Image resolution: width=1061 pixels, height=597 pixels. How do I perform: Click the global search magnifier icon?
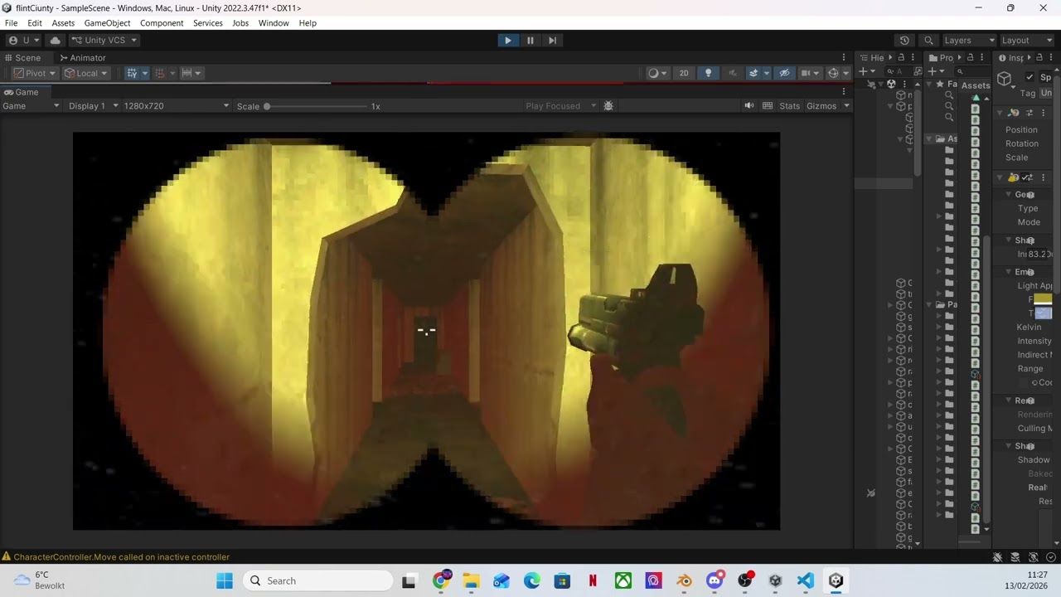coord(928,40)
